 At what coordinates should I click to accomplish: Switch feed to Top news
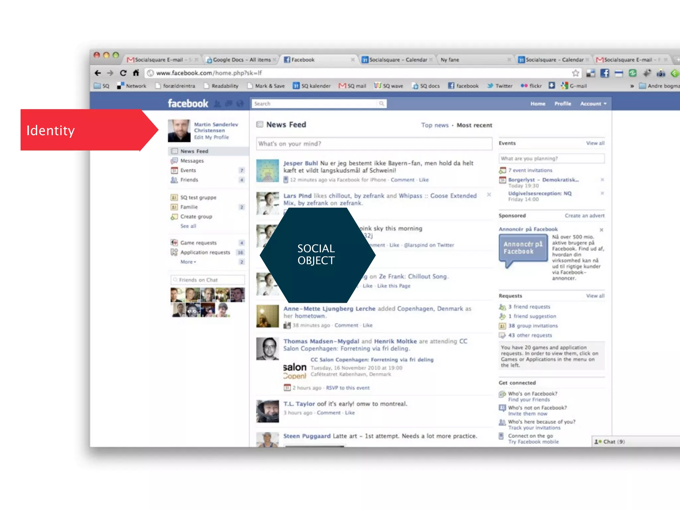click(435, 126)
